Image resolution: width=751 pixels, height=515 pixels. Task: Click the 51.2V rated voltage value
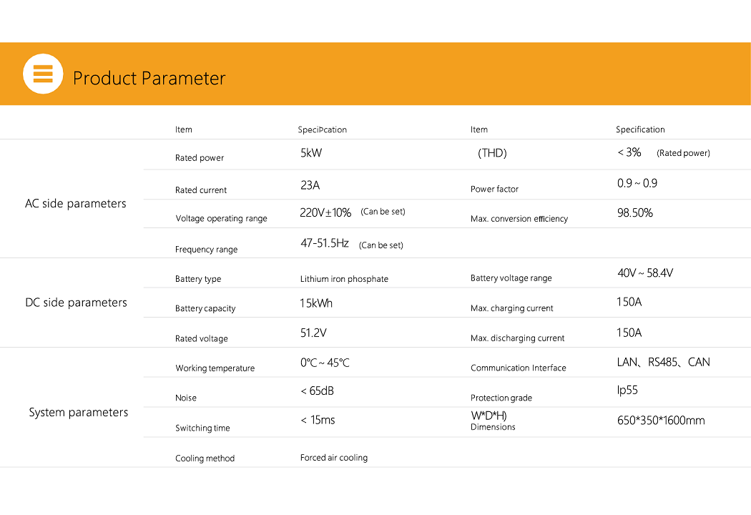313,333
